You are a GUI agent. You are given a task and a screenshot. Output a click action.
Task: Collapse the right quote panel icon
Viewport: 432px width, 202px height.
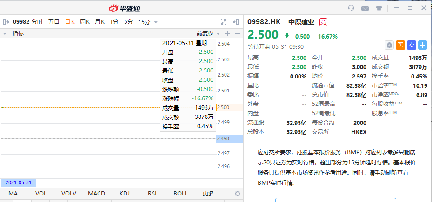236,22
